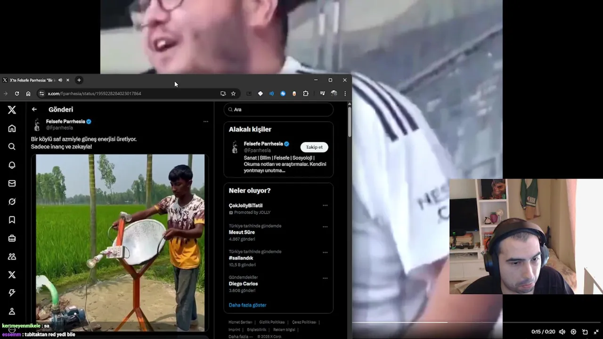Click post author avatar beside Felsefe Parrhesia
The image size is (603, 339).
click(x=37, y=125)
